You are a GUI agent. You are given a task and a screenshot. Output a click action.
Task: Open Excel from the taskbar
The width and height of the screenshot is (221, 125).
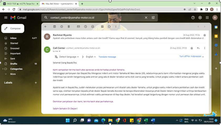coord(146,120)
